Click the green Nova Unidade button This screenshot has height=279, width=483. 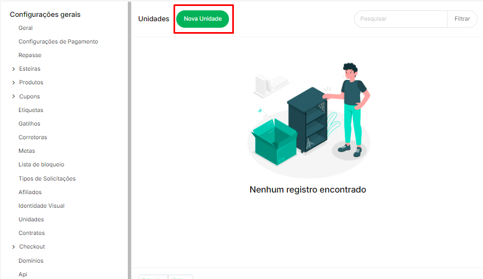[x=203, y=19]
